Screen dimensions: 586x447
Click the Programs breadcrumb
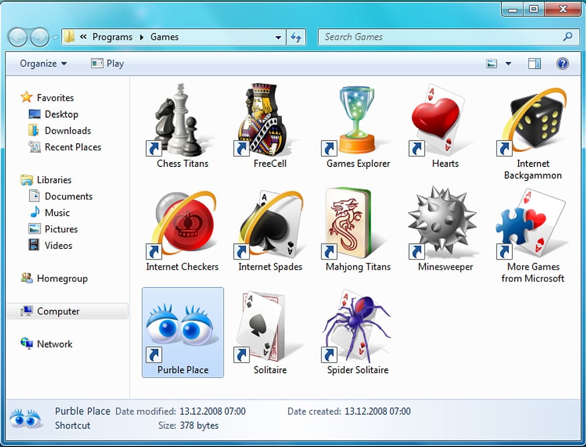tap(112, 37)
